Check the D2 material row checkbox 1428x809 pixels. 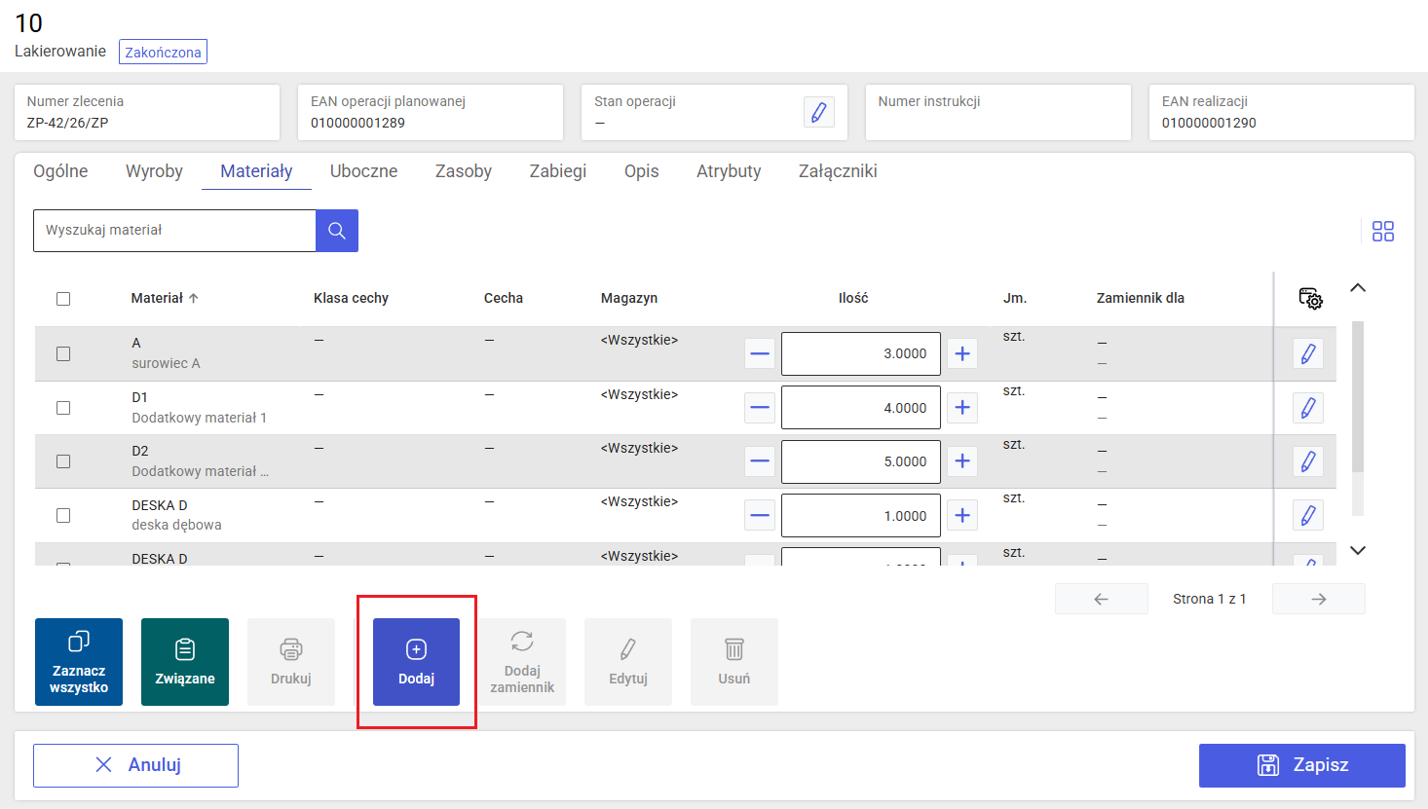(x=63, y=461)
